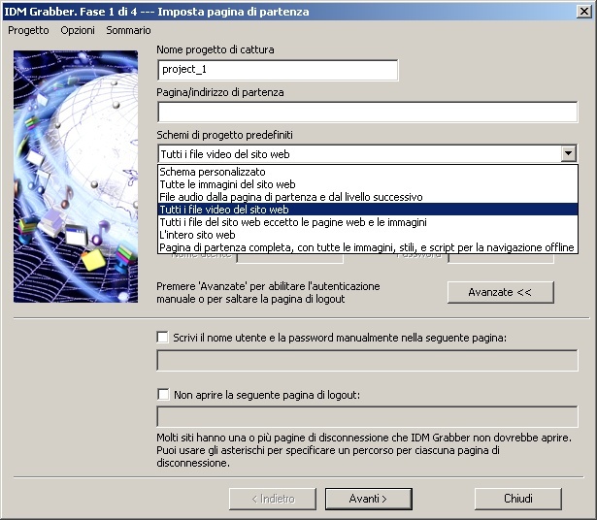Select 'Tutti i file del sito web eccetto' option
Screen dimensions: 597x520
(293, 222)
